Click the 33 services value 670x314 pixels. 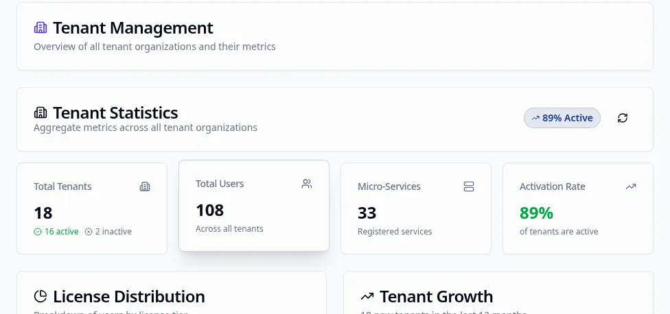coord(367,213)
